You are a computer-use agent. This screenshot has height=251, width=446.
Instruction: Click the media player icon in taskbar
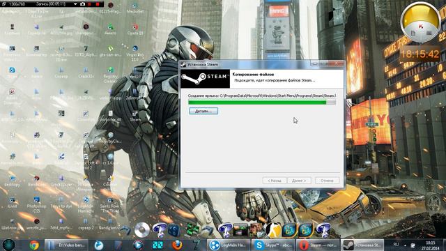point(138,245)
